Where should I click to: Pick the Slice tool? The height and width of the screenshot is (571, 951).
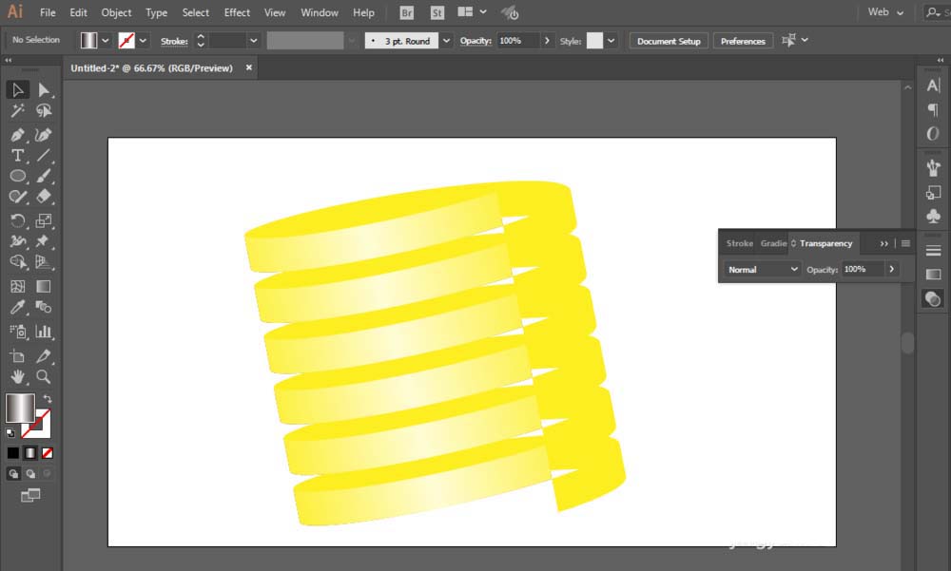point(44,356)
